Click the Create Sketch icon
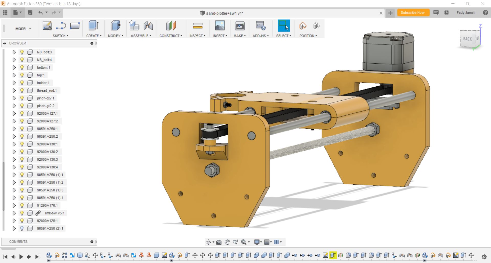The height and width of the screenshot is (263, 491). coord(47,26)
